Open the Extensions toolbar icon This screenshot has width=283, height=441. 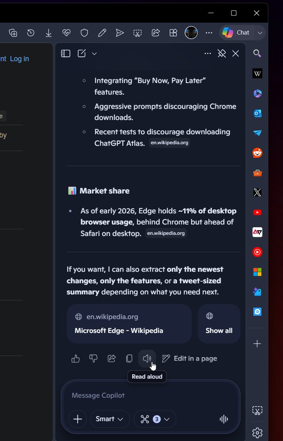173,33
